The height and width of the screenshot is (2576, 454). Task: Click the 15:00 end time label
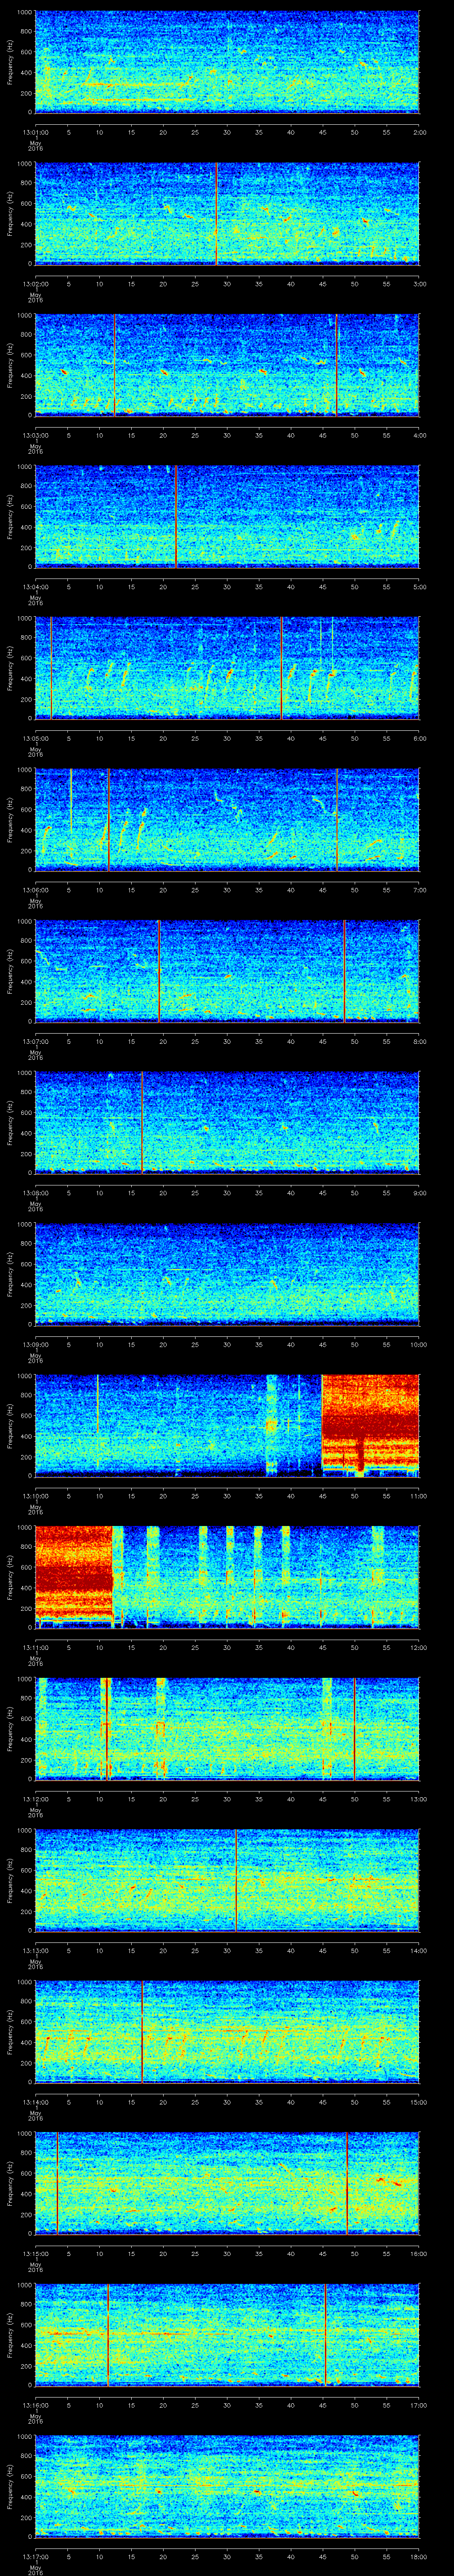point(419,2101)
